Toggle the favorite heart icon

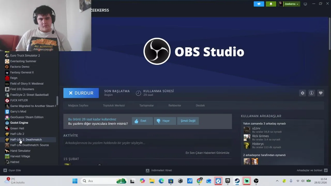[321, 93]
